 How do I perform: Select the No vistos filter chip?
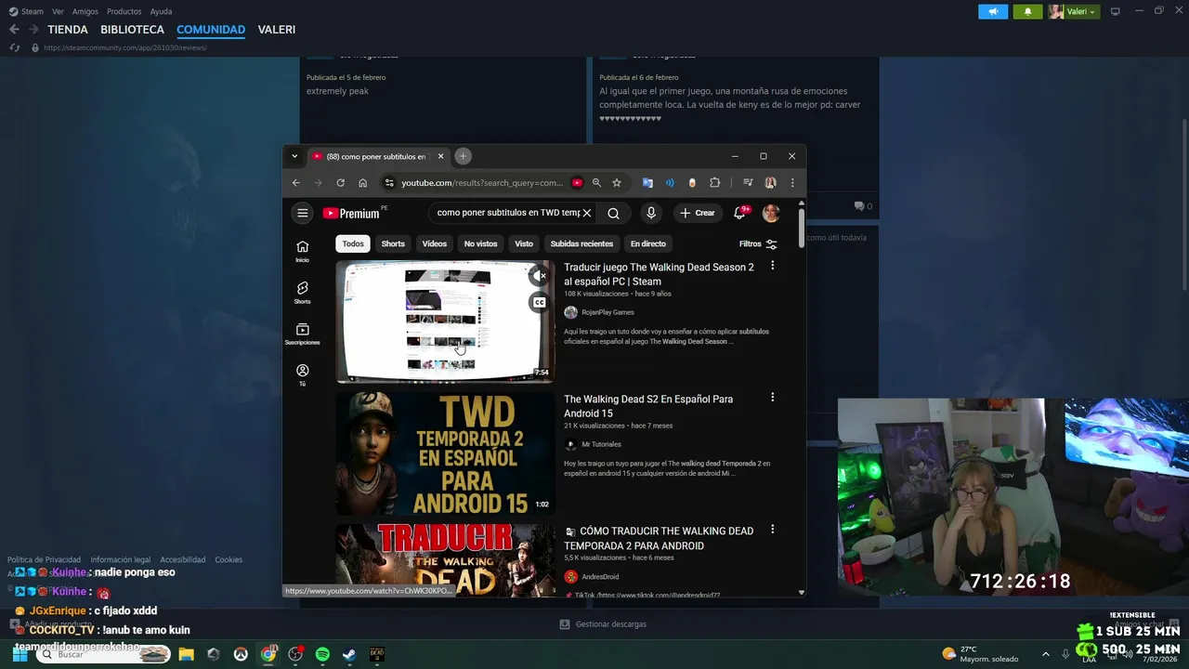point(480,243)
